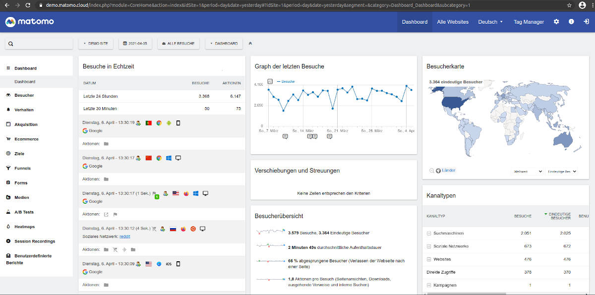Screen dimensions: 595x295
Task: Click the reddit link
Action: [125, 236]
